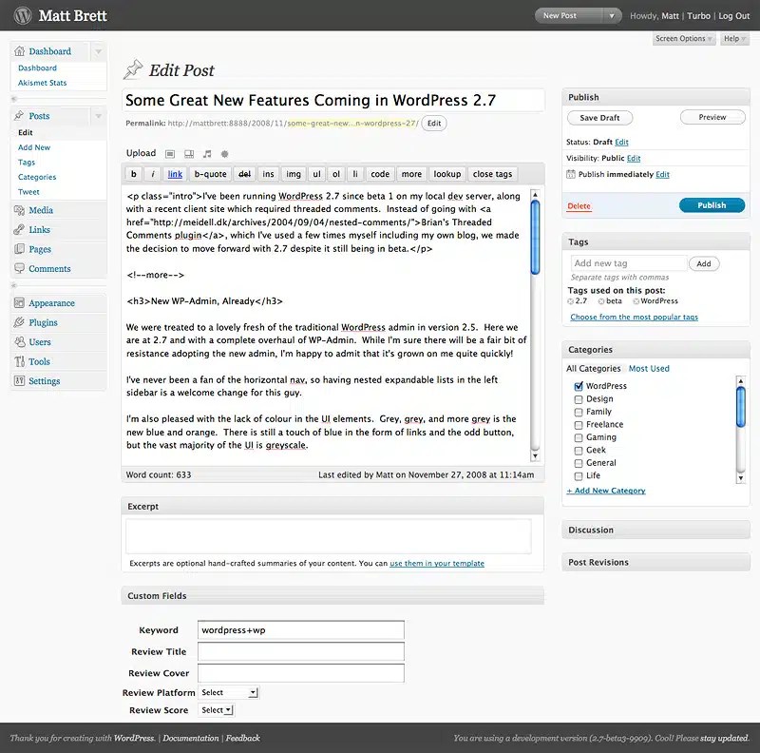Expand the Discussion panel
This screenshot has height=753, width=760.
click(655, 530)
